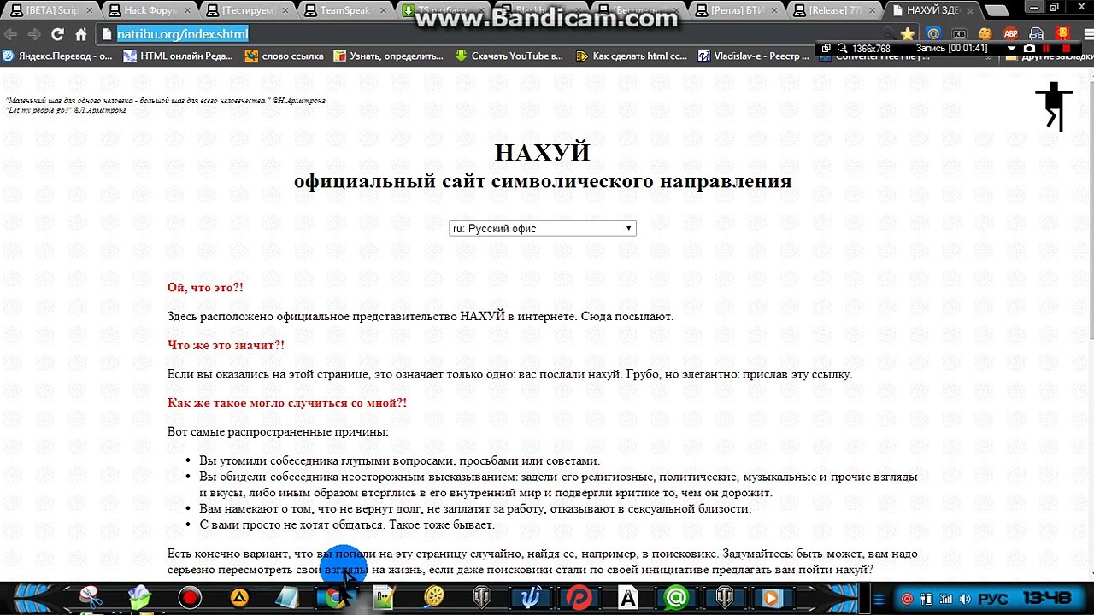This screenshot has width=1094, height=615.
Task: Go back using the browser back arrow
Action: [x=10, y=34]
